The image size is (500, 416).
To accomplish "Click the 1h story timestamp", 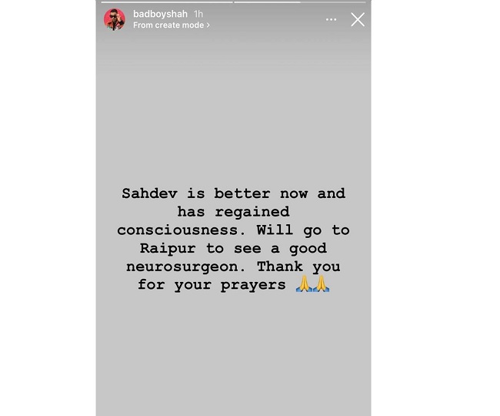I will click(x=198, y=14).
